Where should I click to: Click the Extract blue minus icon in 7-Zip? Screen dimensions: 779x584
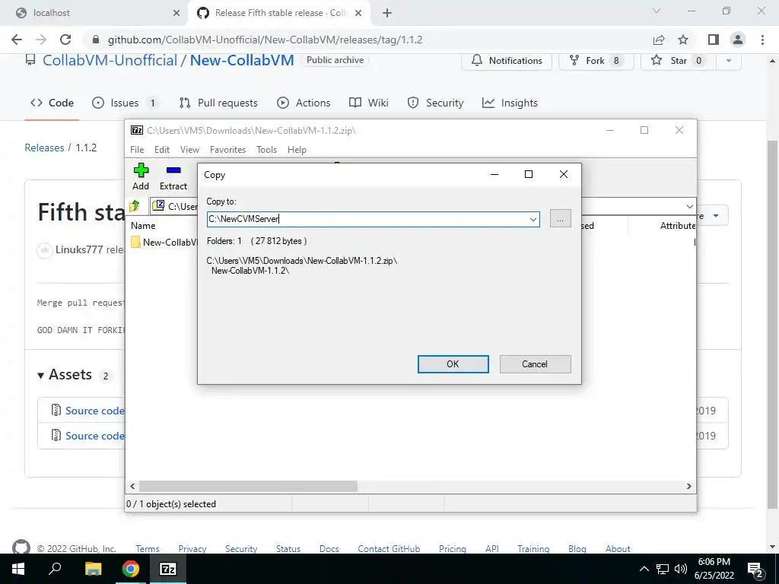[173, 170]
